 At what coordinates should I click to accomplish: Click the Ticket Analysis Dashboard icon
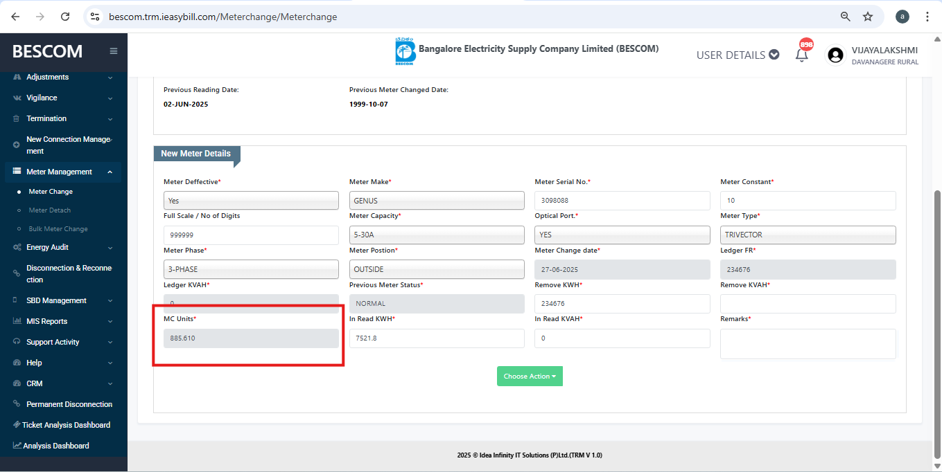pos(17,425)
